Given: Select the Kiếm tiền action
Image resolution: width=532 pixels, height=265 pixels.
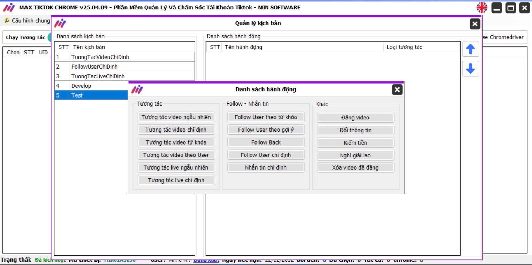Looking at the screenshot, I should tap(355, 143).
